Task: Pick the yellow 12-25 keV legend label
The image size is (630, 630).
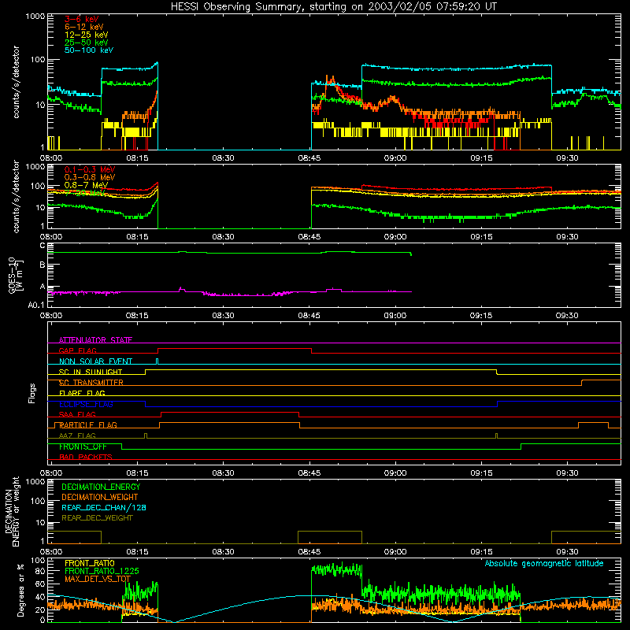Action: point(86,35)
